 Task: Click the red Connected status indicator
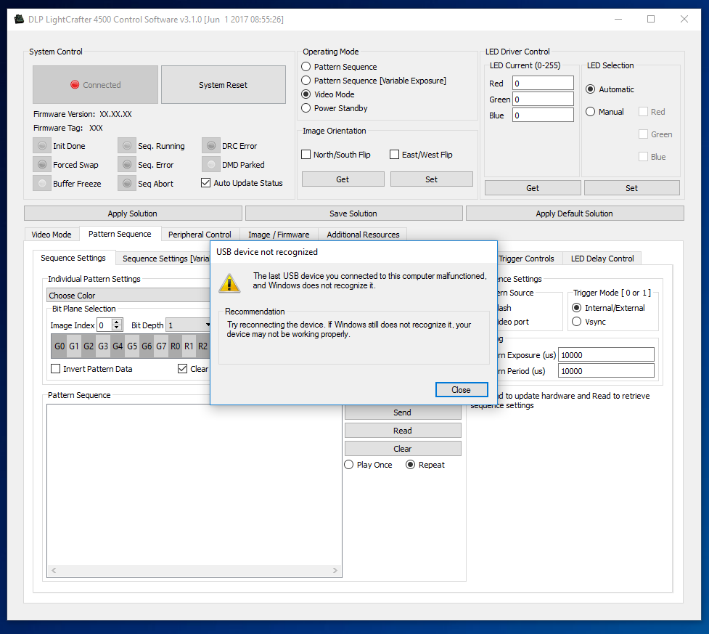click(75, 85)
